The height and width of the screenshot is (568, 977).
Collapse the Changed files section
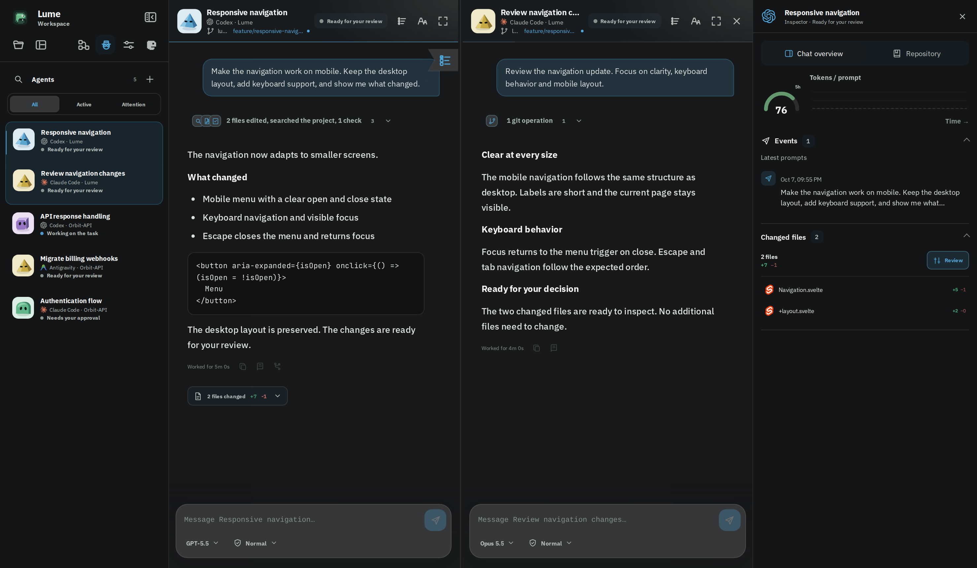[x=966, y=236]
